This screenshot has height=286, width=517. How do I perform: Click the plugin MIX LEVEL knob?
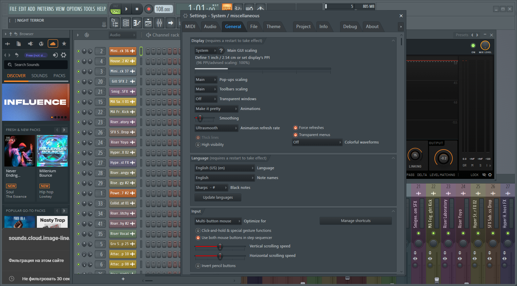(485, 45)
